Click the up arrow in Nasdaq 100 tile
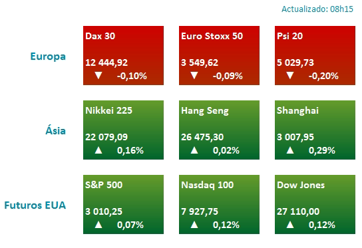 tap(194, 225)
